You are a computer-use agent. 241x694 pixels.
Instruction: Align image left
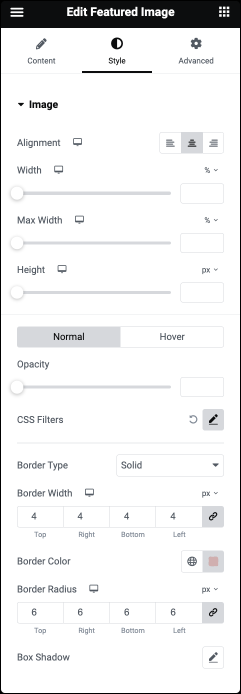coord(170,143)
